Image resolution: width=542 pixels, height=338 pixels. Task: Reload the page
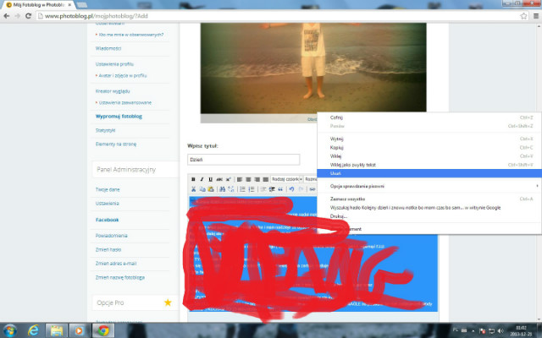point(28,16)
